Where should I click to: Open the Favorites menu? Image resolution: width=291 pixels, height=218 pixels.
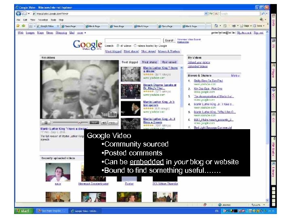click(43, 20)
